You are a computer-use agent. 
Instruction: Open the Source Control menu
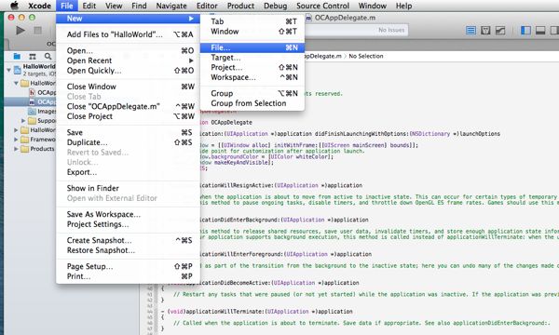[x=322, y=6]
